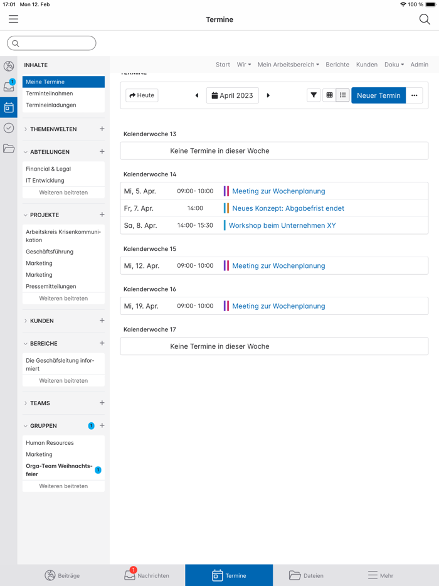Viewport: 439px width, 586px height.
Task: Add a new Teams entry with plus
Action: click(102, 403)
